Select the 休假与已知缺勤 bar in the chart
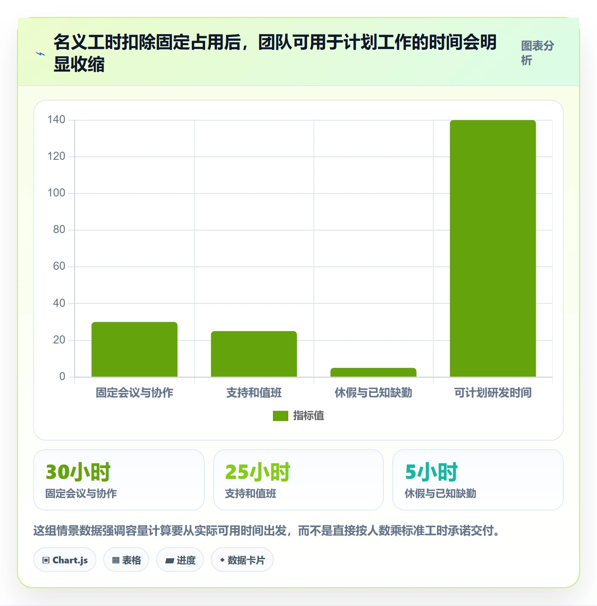 coord(373,372)
